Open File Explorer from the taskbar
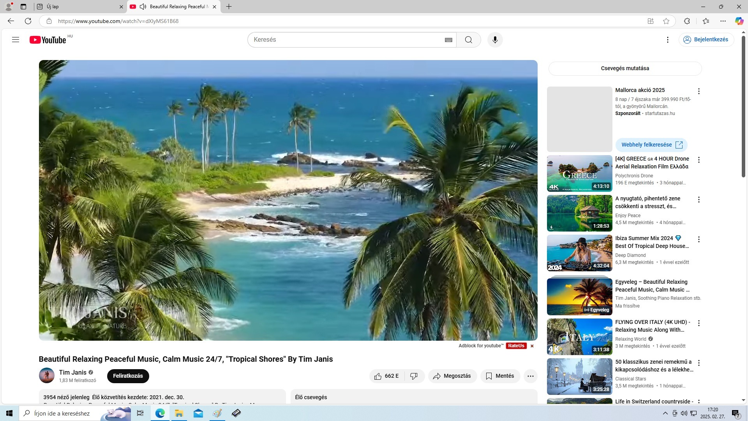The image size is (748, 421). coord(179,413)
